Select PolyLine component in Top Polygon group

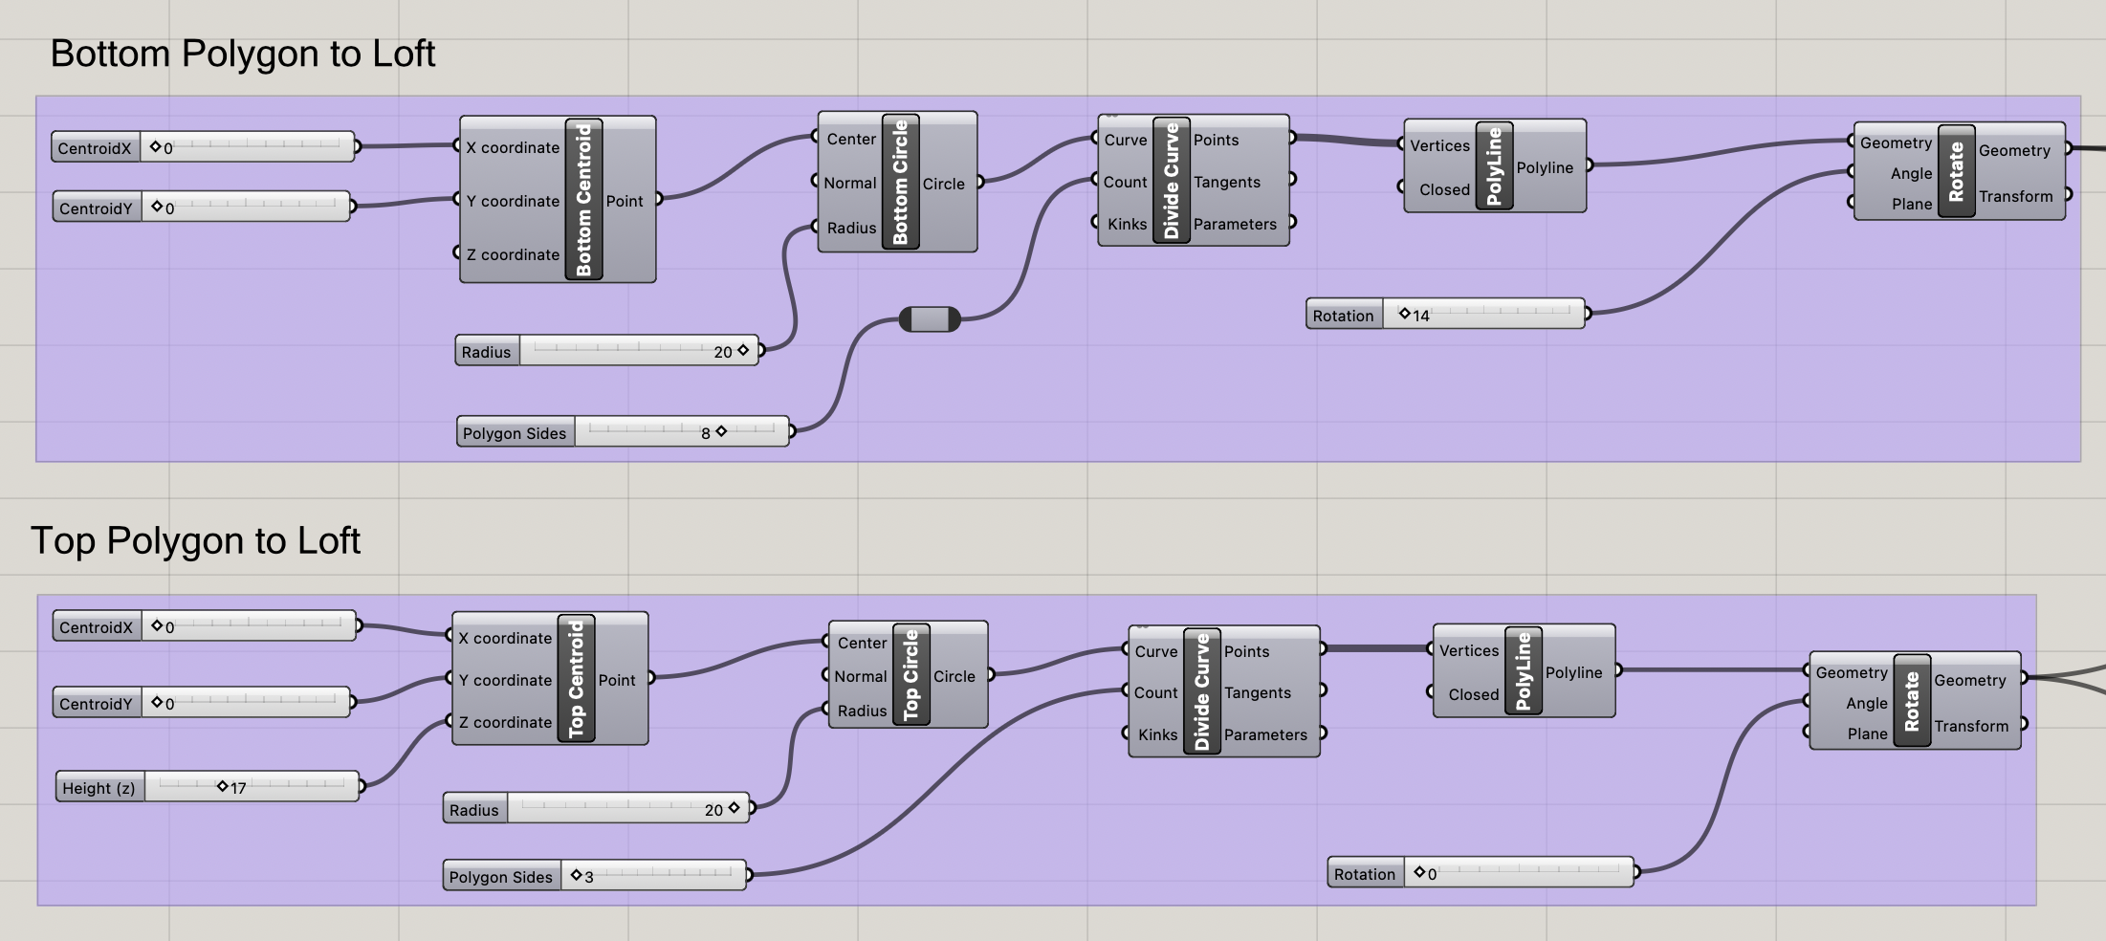coord(1524,670)
